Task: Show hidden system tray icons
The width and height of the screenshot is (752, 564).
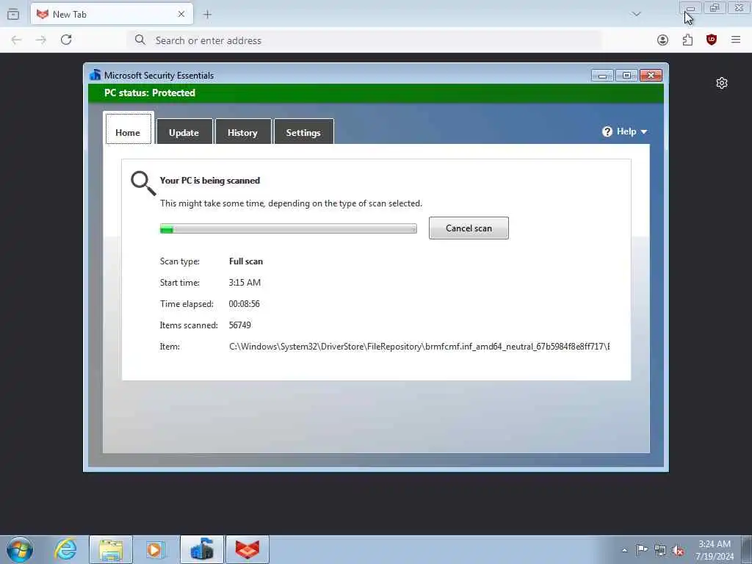Action: coord(624,551)
